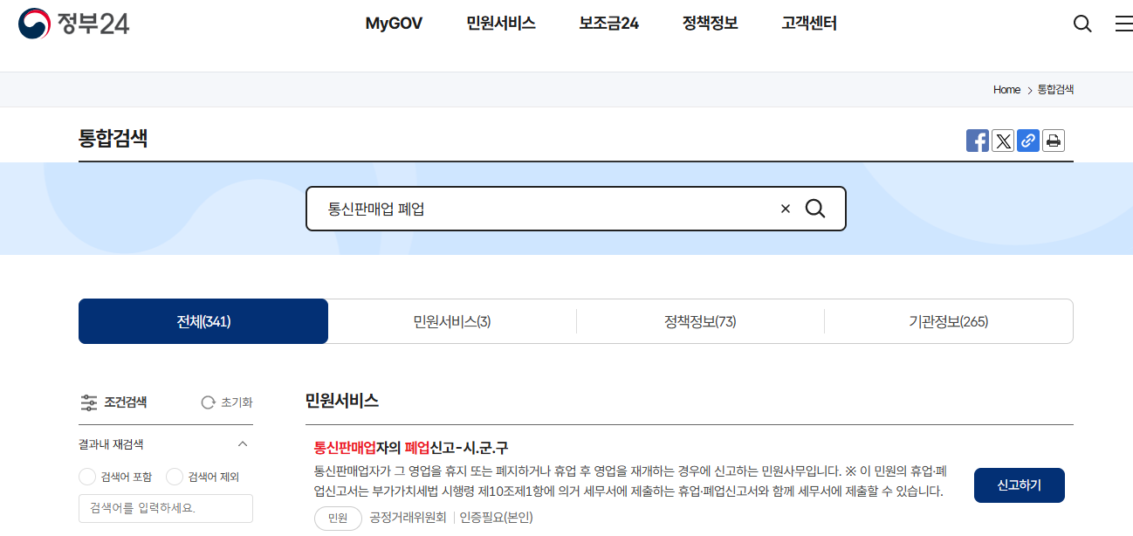Click the 신고하기 button

[1019, 485]
